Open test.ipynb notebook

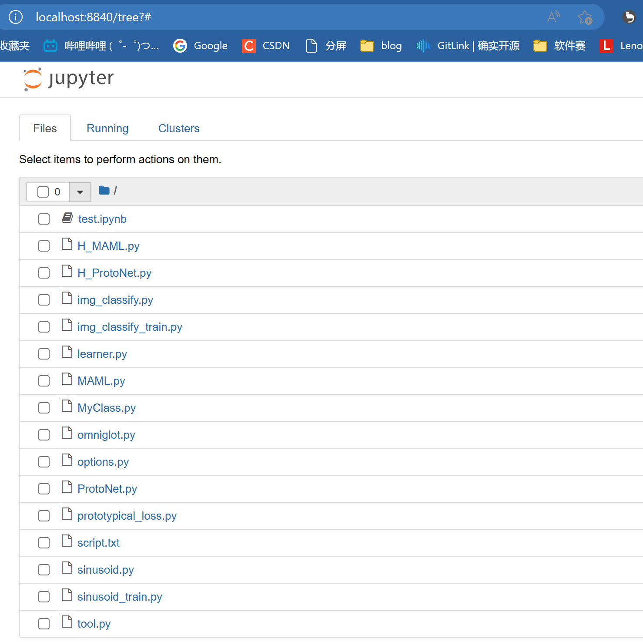pos(102,219)
